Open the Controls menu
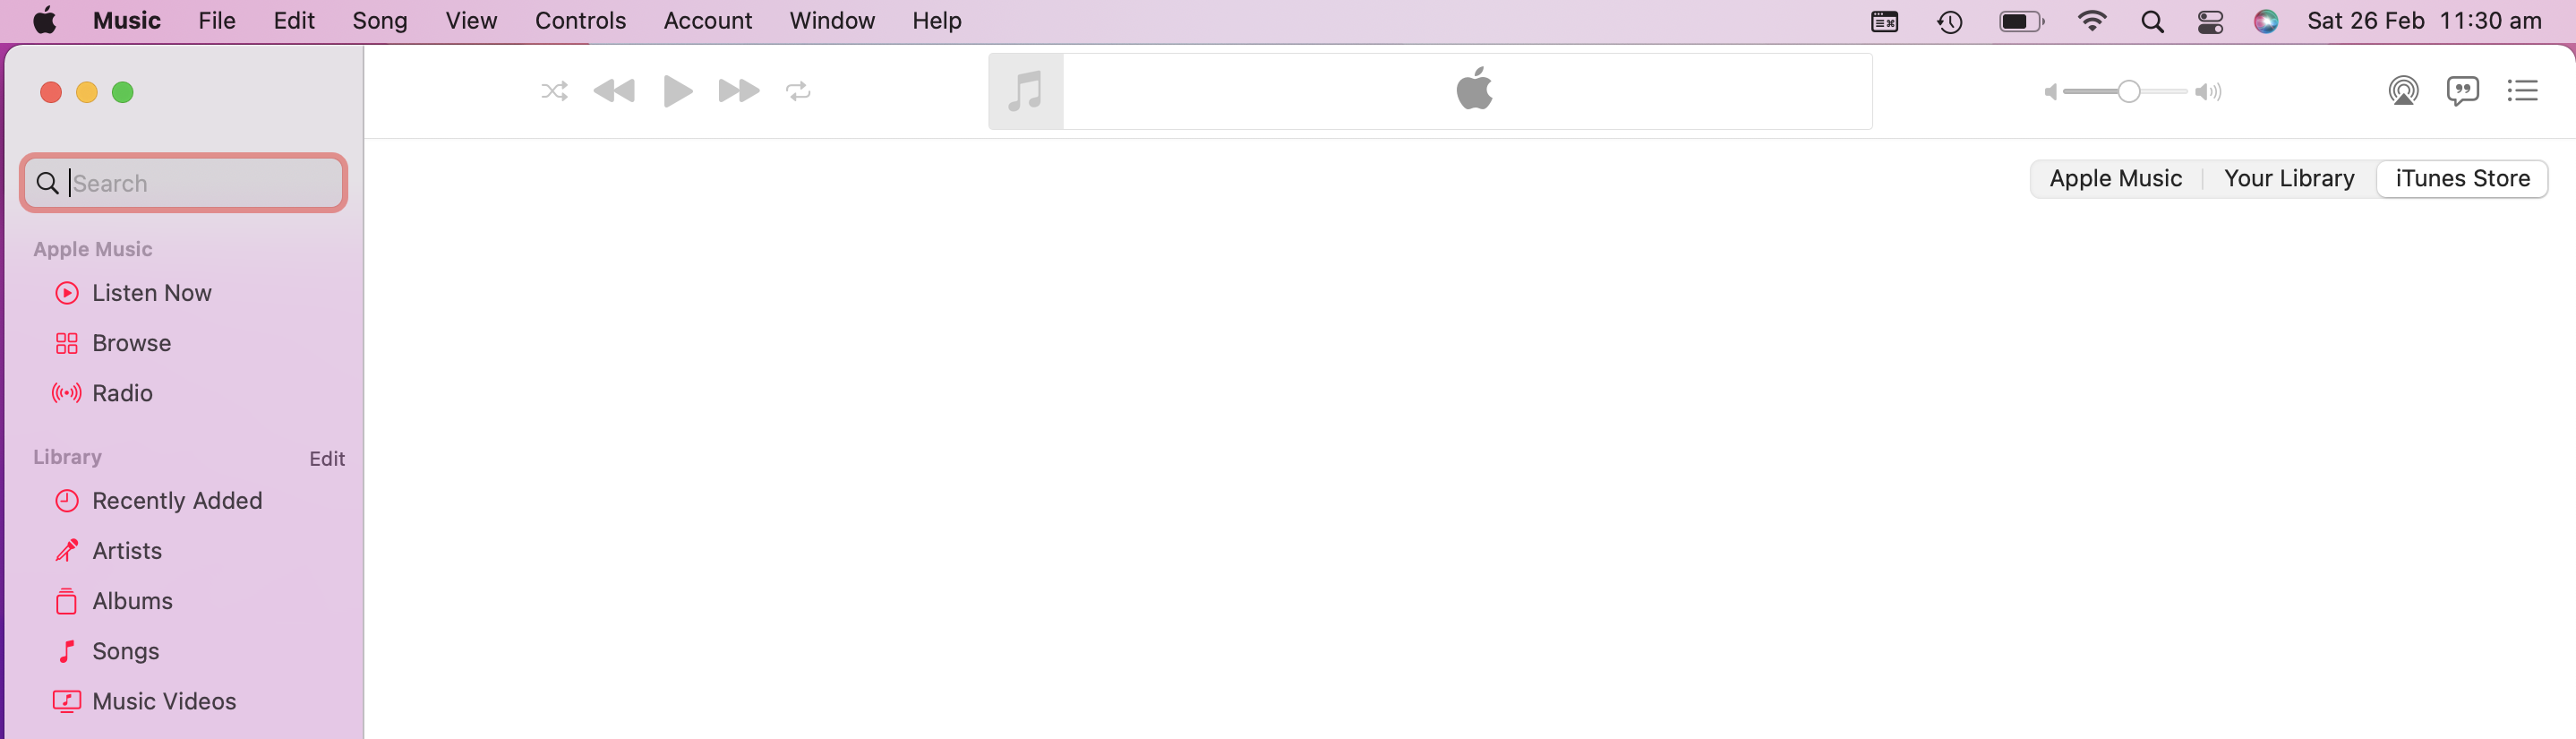Viewport: 2576px width, 739px height. [x=580, y=21]
